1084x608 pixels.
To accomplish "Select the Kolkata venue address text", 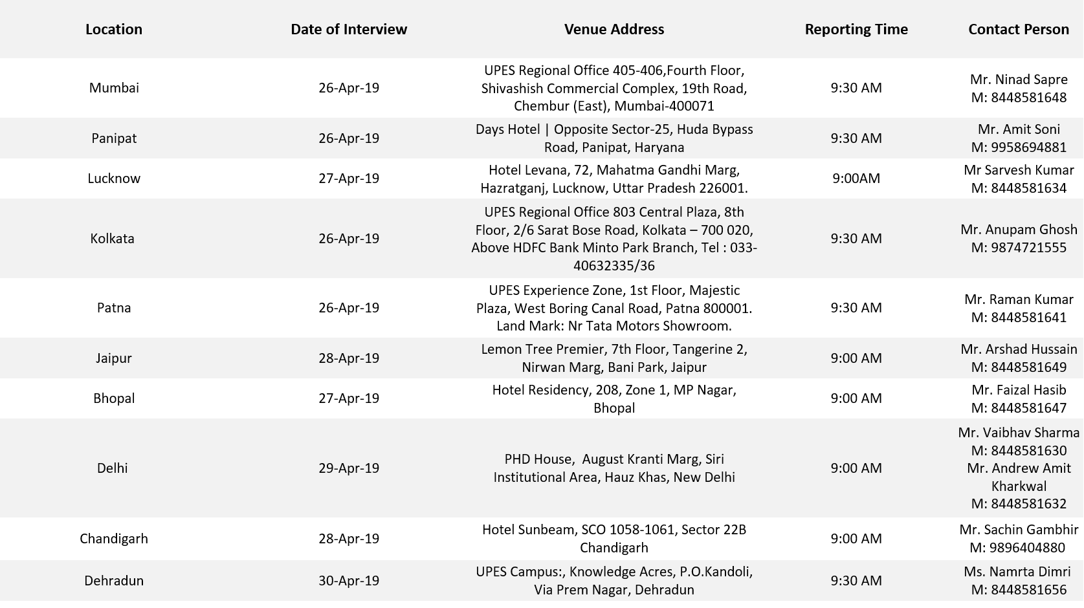I will [614, 239].
